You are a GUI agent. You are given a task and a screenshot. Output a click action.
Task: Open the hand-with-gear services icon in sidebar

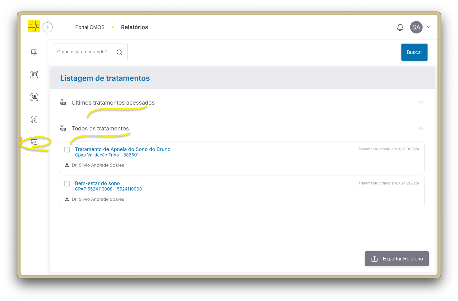tap(34, 120)
